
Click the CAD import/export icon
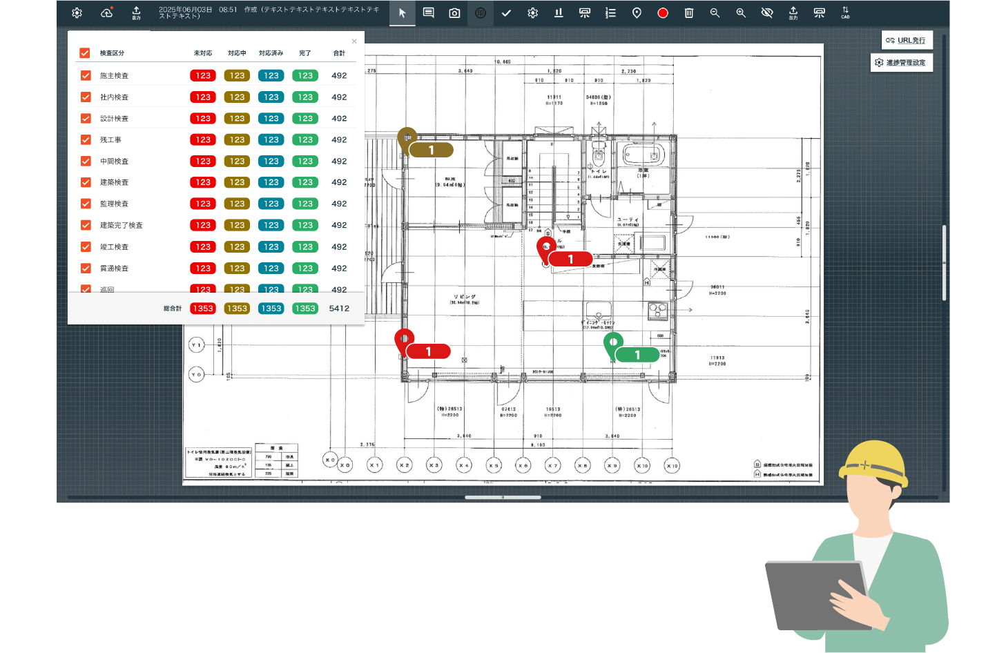pyautogui.click(x=845, y=13)
